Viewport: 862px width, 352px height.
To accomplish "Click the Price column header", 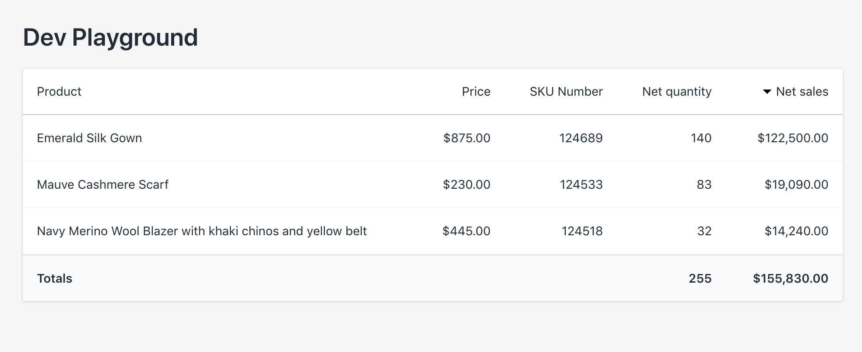I will point(476,92).
